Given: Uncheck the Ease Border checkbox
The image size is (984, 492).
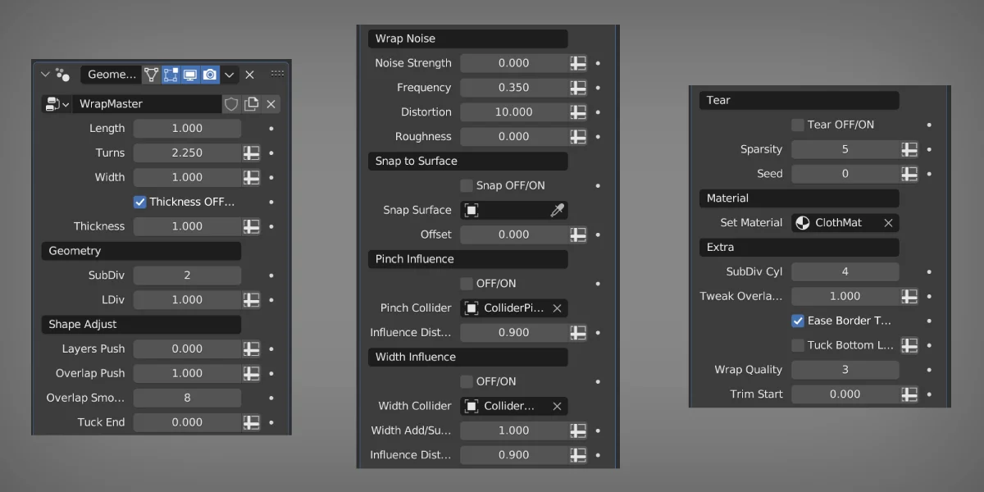Looking at the screenshot, I should 797,321.
